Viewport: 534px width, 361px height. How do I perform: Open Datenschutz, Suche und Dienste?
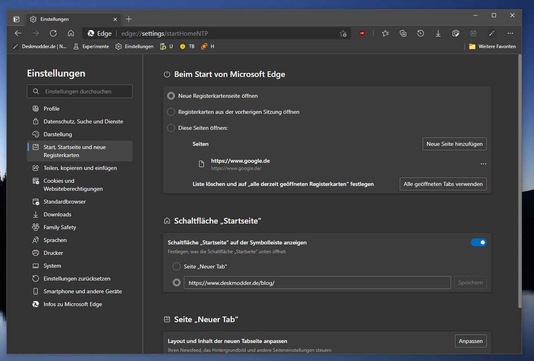point(80,121)
